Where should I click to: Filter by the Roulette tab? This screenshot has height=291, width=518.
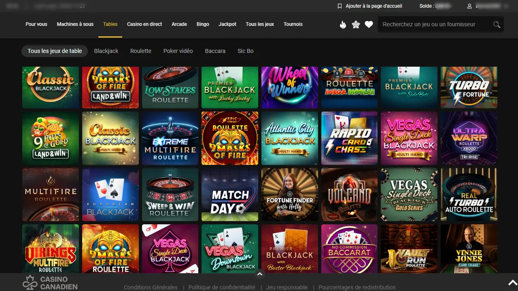point(141,51)
